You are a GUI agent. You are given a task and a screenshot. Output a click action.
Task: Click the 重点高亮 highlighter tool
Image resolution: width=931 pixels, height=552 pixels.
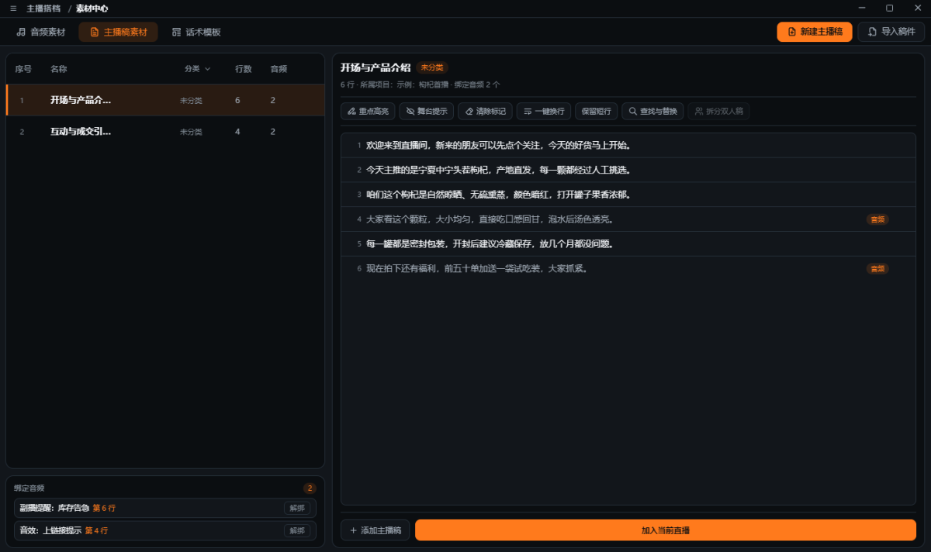[369, 112]
